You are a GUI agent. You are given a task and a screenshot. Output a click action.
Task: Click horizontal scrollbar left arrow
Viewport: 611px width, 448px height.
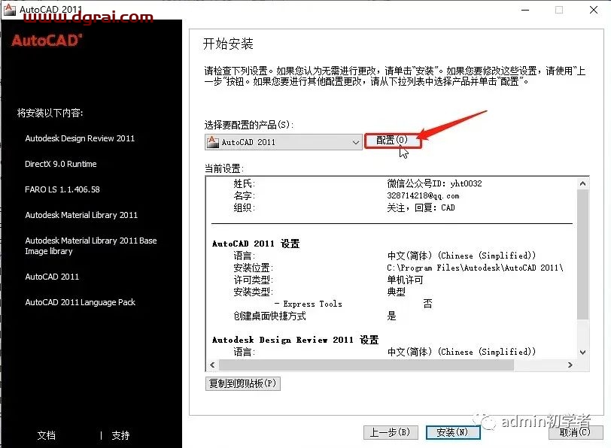(212, 365)
